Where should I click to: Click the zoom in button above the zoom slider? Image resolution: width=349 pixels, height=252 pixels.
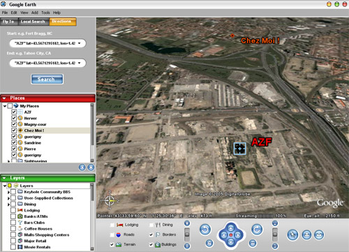pos(187,223)
